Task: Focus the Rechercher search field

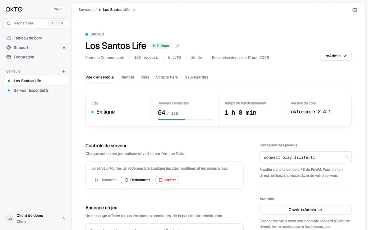Action: [36, 23]
